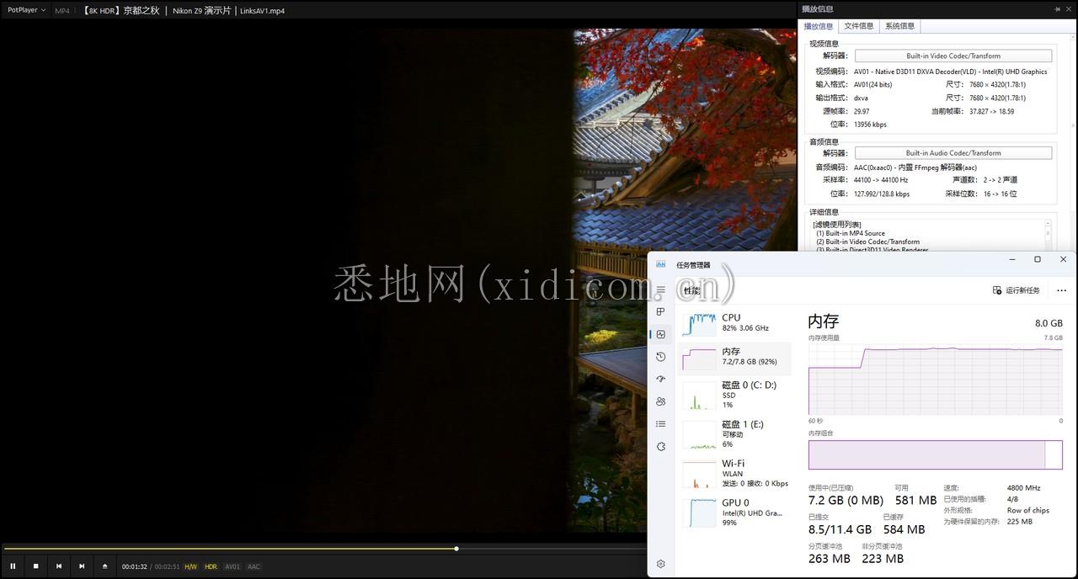Pin the 播放信息 panel
Viewport: 1078px width, 579px height.
tap(1057, 9)
